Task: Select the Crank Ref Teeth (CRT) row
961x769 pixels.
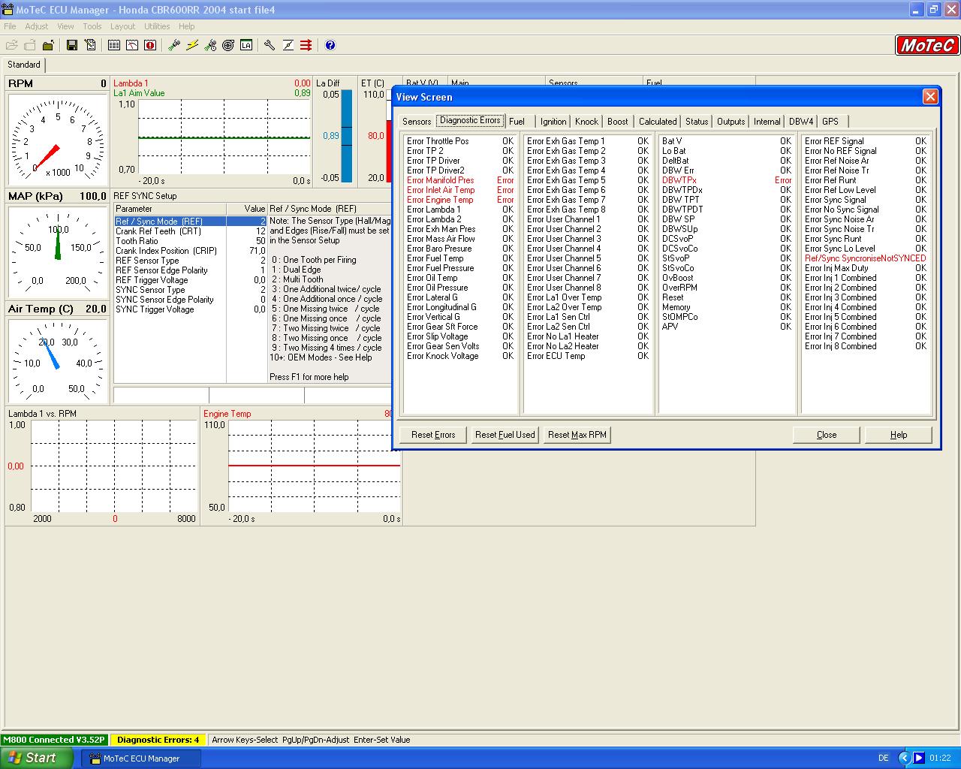Action: pyautogui.click(x=190, y=231)
